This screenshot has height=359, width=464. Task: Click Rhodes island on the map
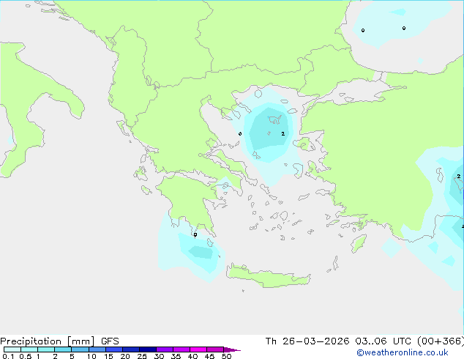coord(359,243)
